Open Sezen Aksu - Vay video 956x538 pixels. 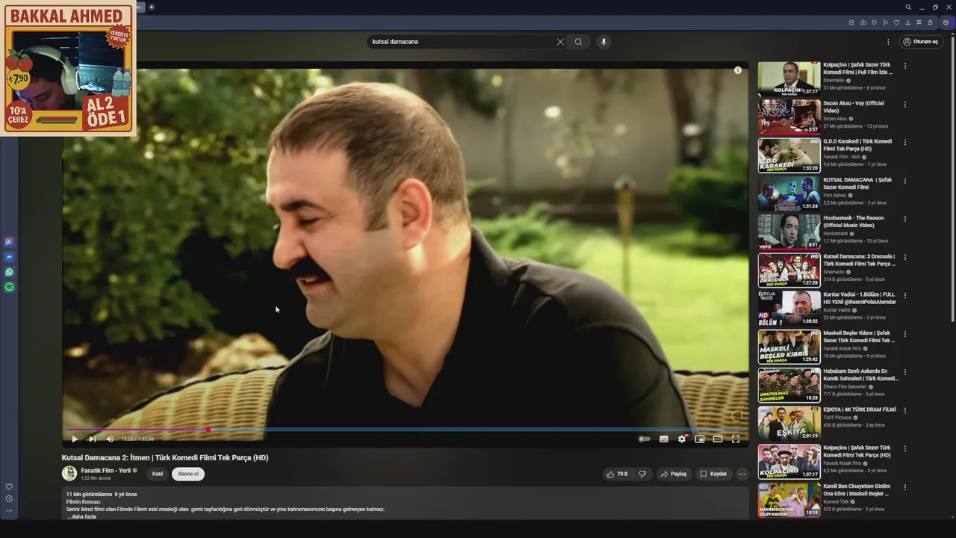pos(853,107)
